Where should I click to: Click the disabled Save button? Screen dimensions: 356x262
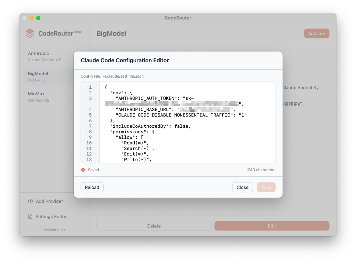[x=266, y=187]
